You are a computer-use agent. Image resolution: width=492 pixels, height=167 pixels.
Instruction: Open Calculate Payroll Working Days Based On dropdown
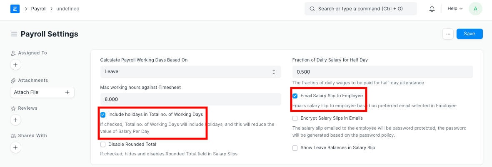190,72
